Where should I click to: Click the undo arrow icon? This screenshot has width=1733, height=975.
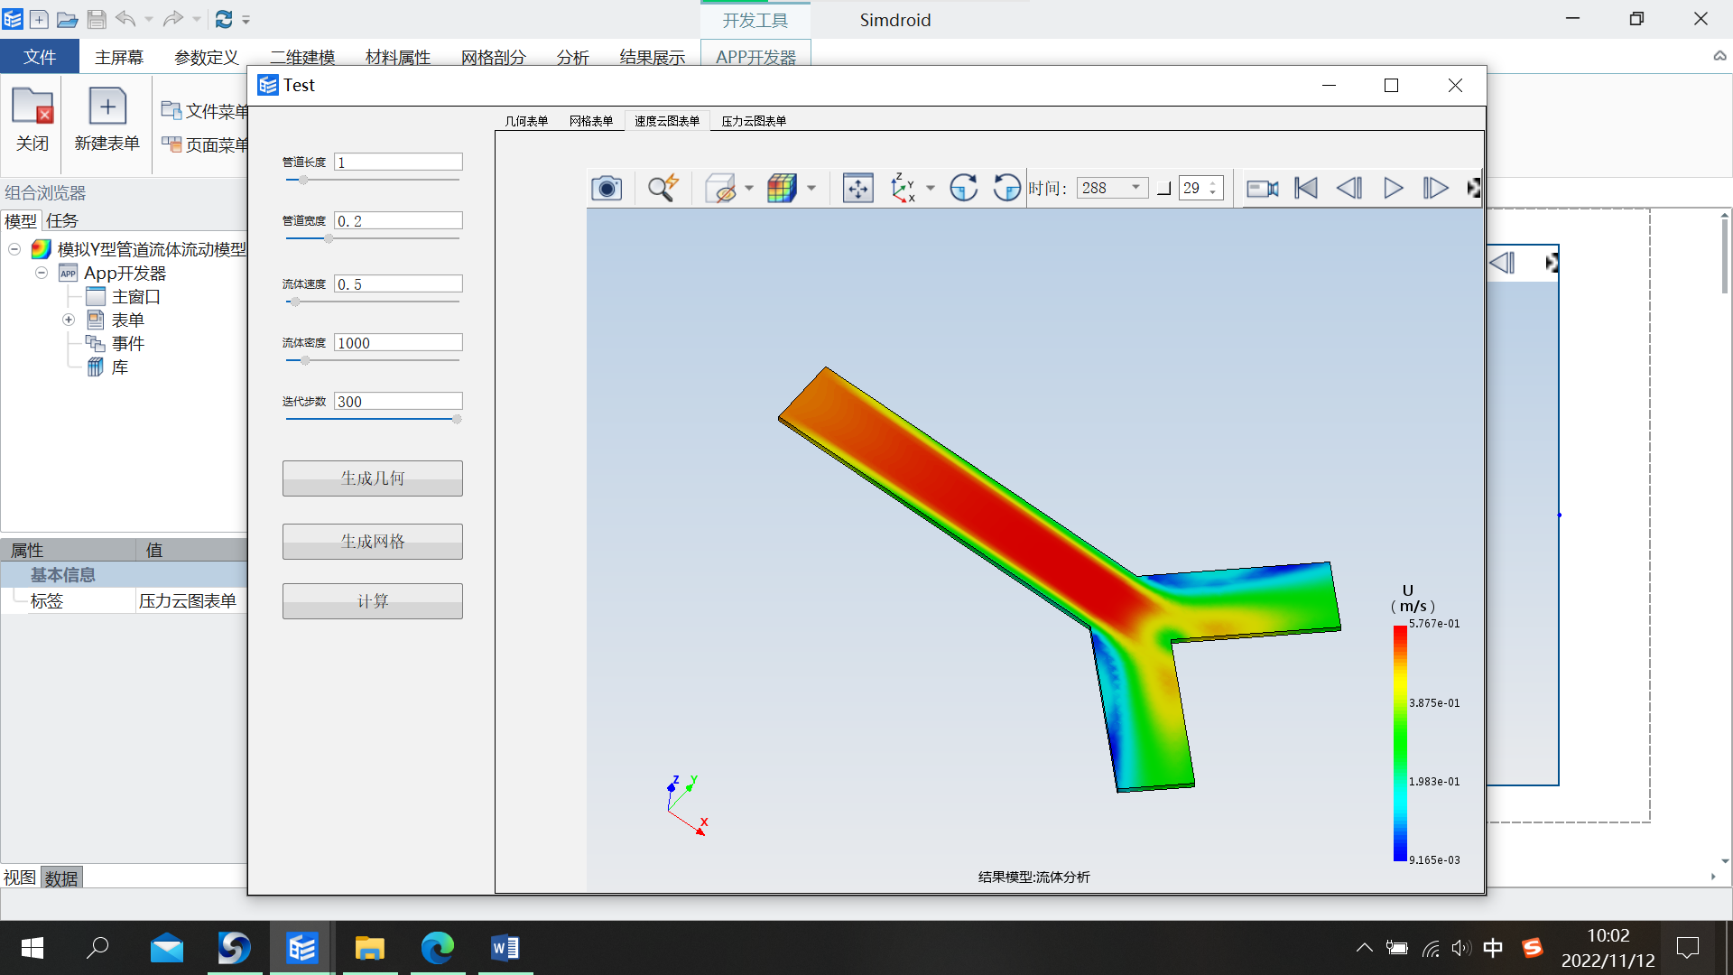click(x=125, y=19)
